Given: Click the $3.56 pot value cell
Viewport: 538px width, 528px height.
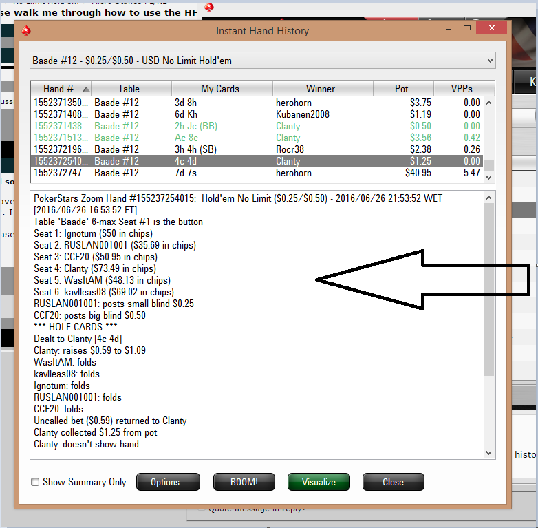Looking at the screenshot, I should [420, 138].
